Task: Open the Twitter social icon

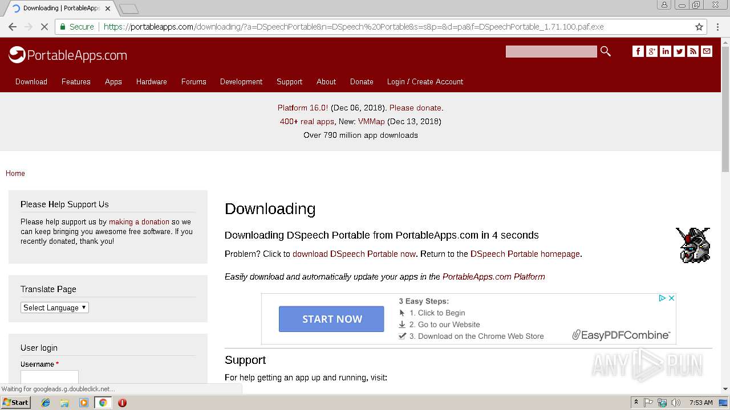Action: point(679,51)
